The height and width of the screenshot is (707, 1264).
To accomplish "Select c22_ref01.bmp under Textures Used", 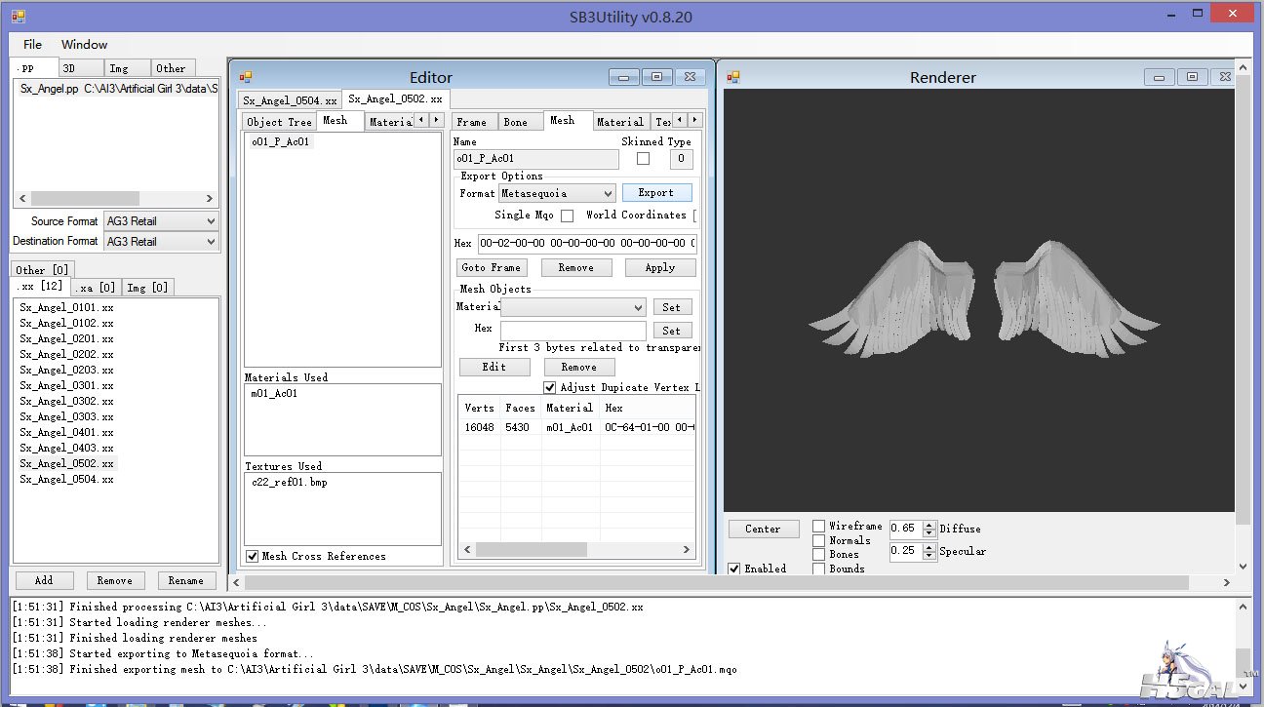I will pyautogui.click(x=290, y=483).
